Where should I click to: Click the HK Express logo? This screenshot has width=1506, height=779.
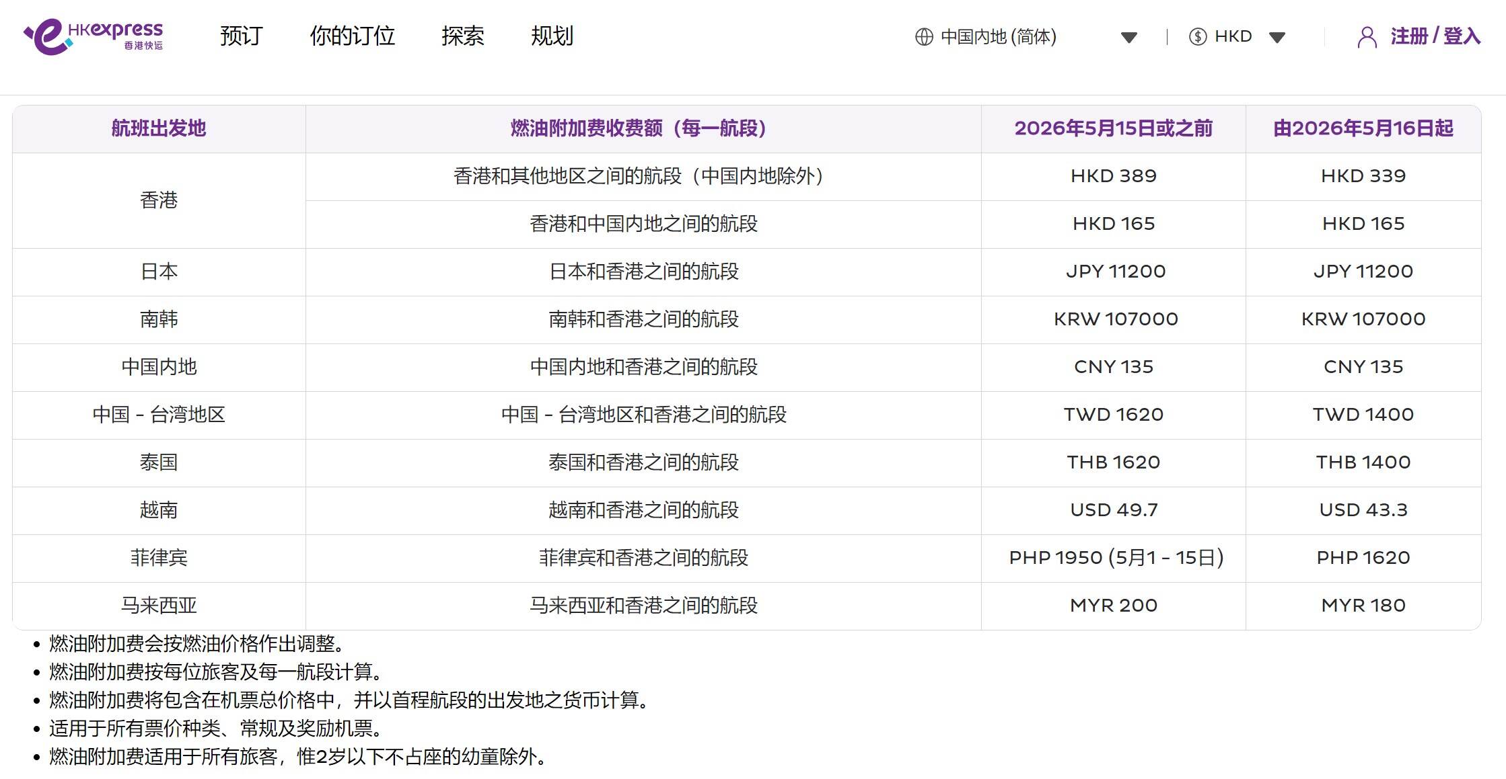tap(94, 36)
